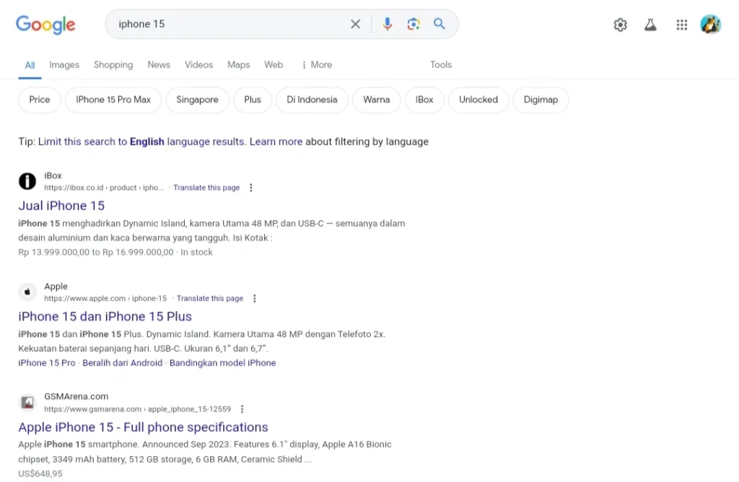739x482 pixels.
Task: Open quick settings gear icon
Action: pos(620,25)
